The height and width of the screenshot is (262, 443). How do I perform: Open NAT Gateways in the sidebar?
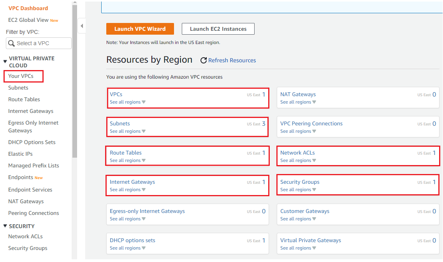[26, 201]
